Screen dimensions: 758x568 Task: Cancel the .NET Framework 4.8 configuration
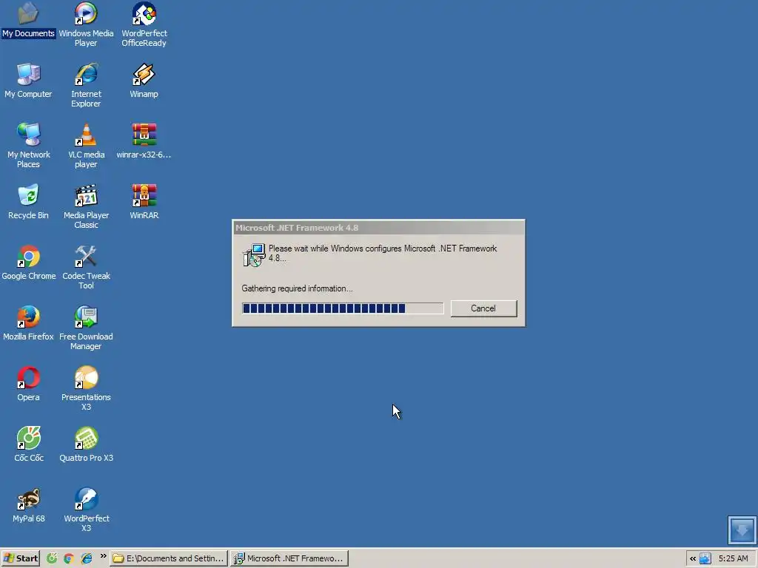tap(483, 308)
